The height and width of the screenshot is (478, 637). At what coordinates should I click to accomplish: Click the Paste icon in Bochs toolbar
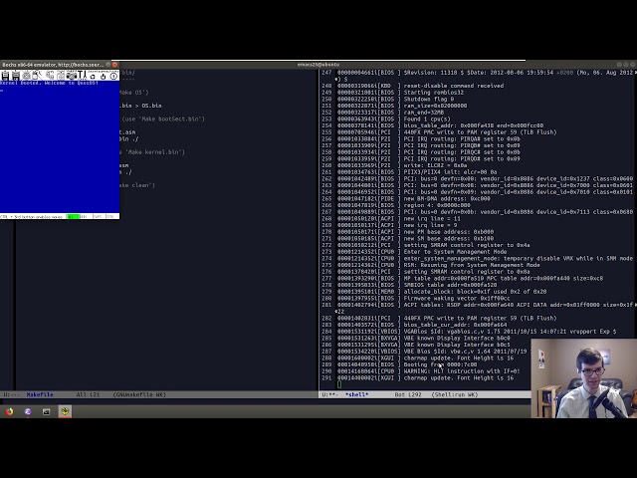61,76
